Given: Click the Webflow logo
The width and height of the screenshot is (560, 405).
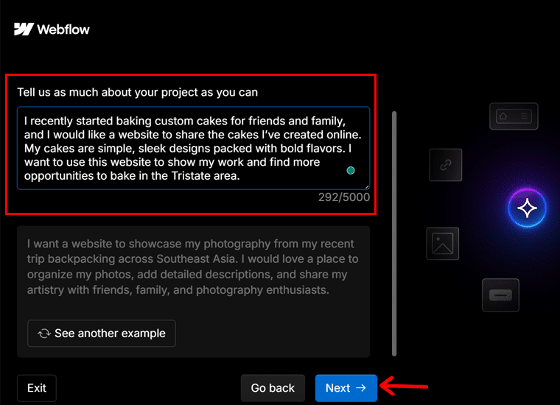Looking at the screenshot, I should coord(52,29).
